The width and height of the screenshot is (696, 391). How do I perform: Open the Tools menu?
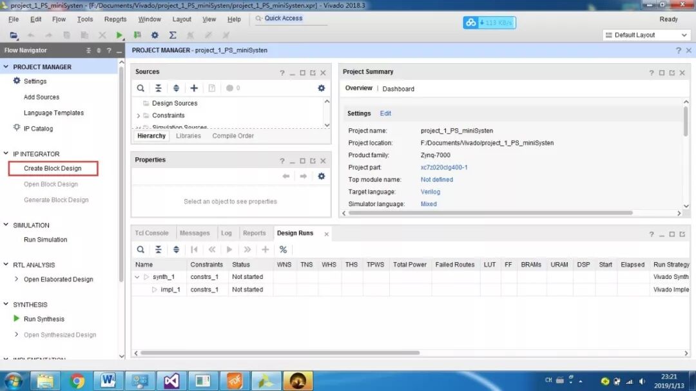(x=85, y=19)
